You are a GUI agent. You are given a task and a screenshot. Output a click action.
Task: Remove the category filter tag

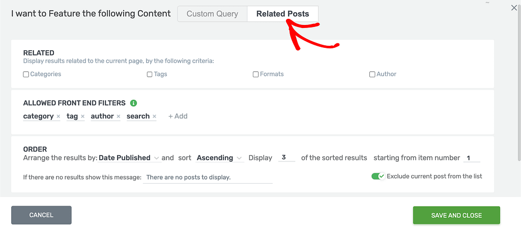tap(58, 117)
